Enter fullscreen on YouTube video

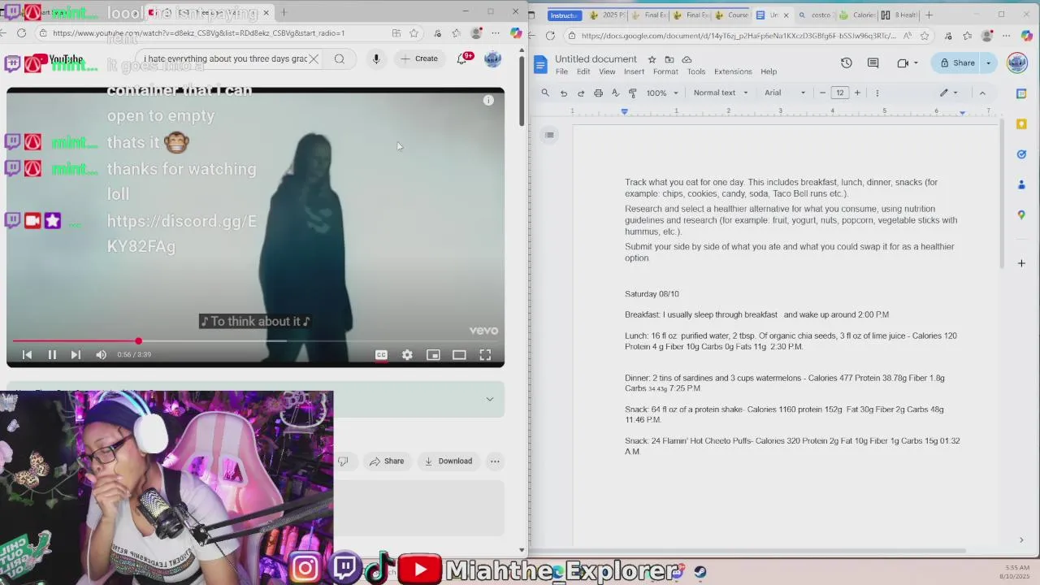[485, 354]
